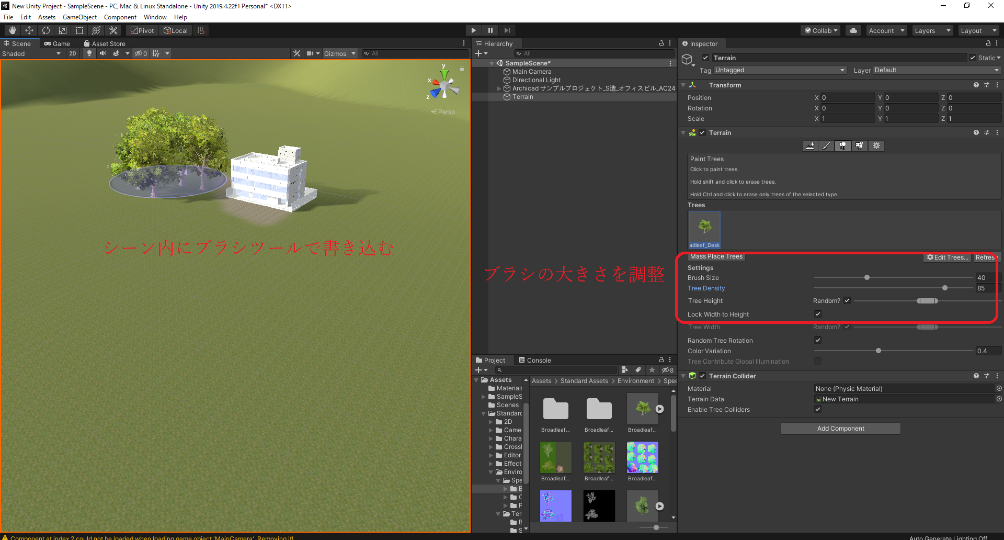Open Terrain Settings gear tool
This screenshot has width=1004, height=540.
pos(876,146)
